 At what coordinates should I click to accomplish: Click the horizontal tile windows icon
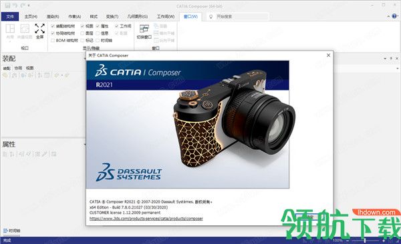[156, 33]
